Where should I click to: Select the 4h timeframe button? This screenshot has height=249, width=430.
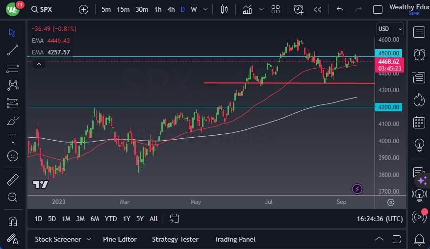click(171, 9)
